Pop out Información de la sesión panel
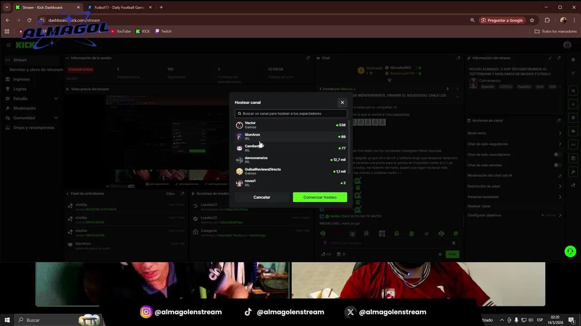This screenshot has width=581, height=326. click(308, 58)
